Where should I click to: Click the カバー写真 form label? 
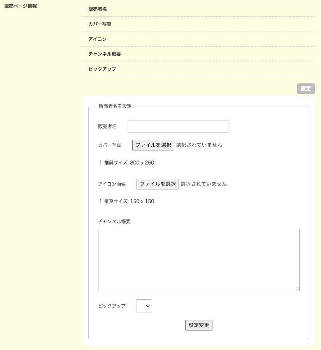pos(110,145)
